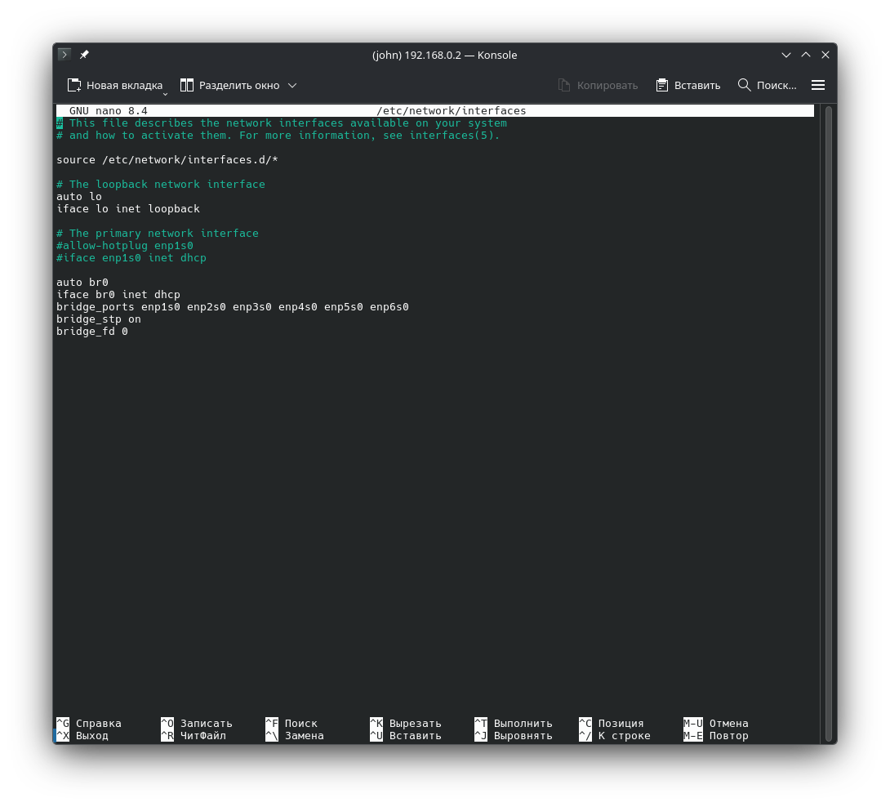Toggle the pin window icon

click(x=84, y=55)
